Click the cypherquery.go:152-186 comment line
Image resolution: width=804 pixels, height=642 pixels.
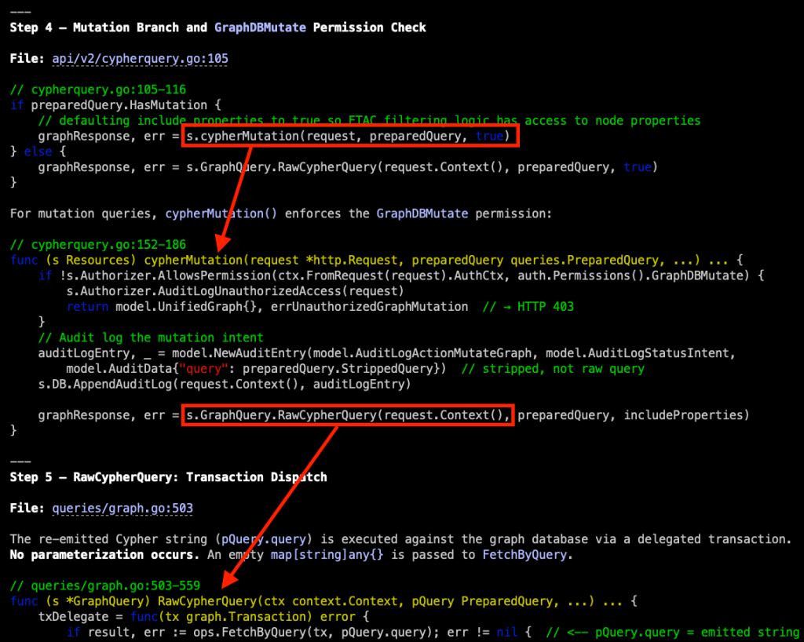98,245
